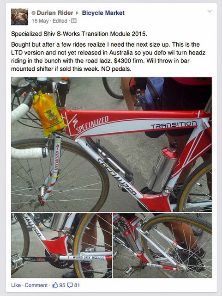Click the Comment link
This screenshot has height=296, width=222.
click(36, 285)
